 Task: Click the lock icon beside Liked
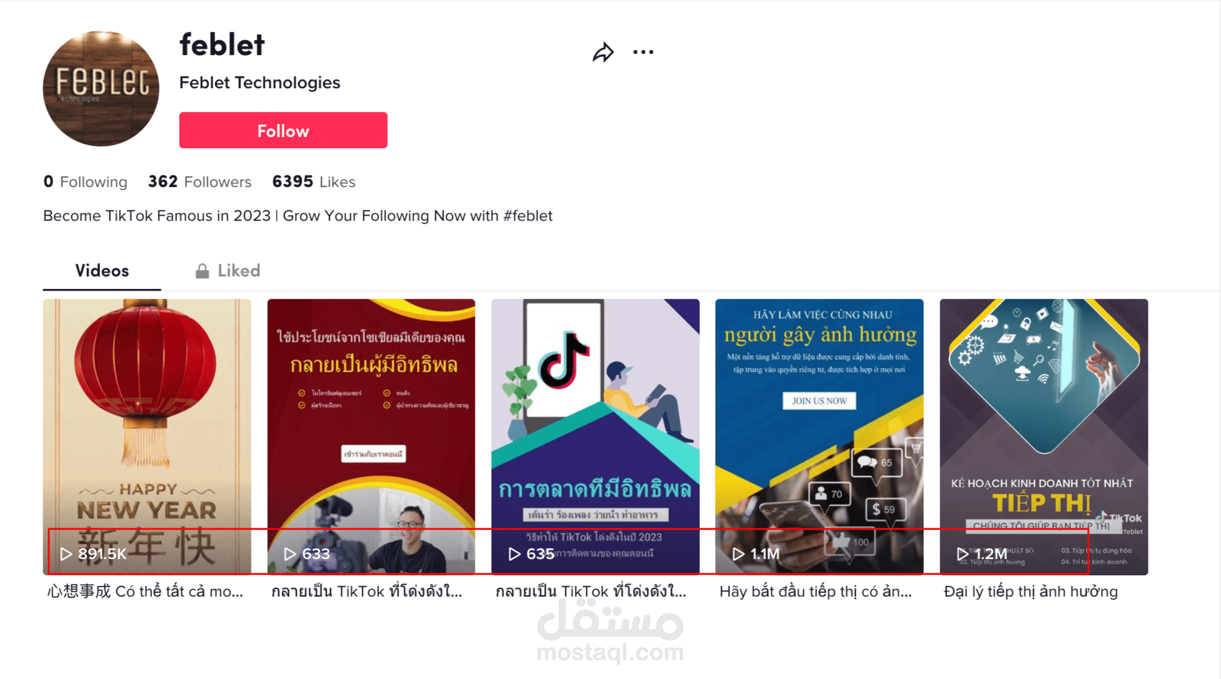coord(202,271)
